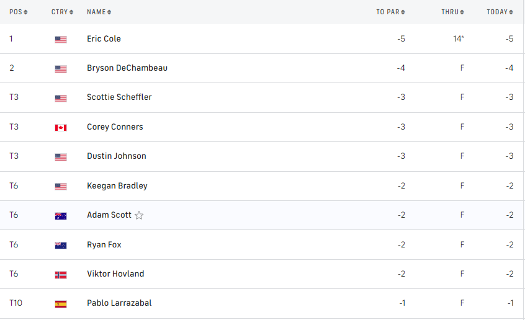Sort by TODAY column header
Viewport: 525px width, 320px height.
[x=500, y=12]
